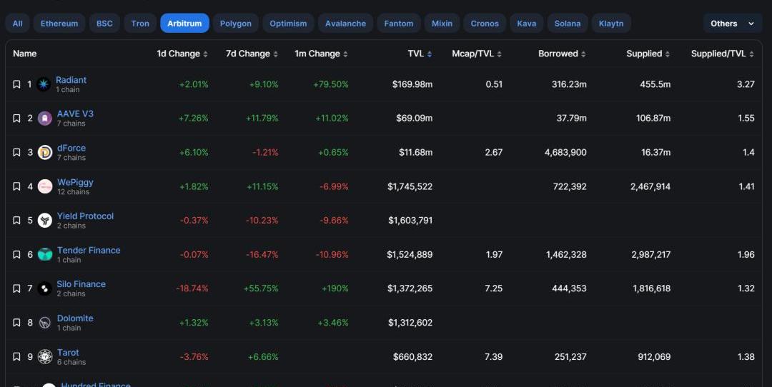Viewport: 772px width, 387px height.
Task: Sort by Supplied column
Action: pos(648,54)
